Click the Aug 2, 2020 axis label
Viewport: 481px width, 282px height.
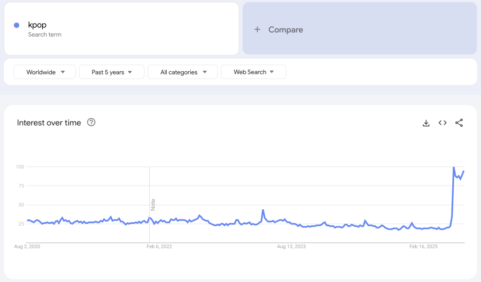pos(26,246)
